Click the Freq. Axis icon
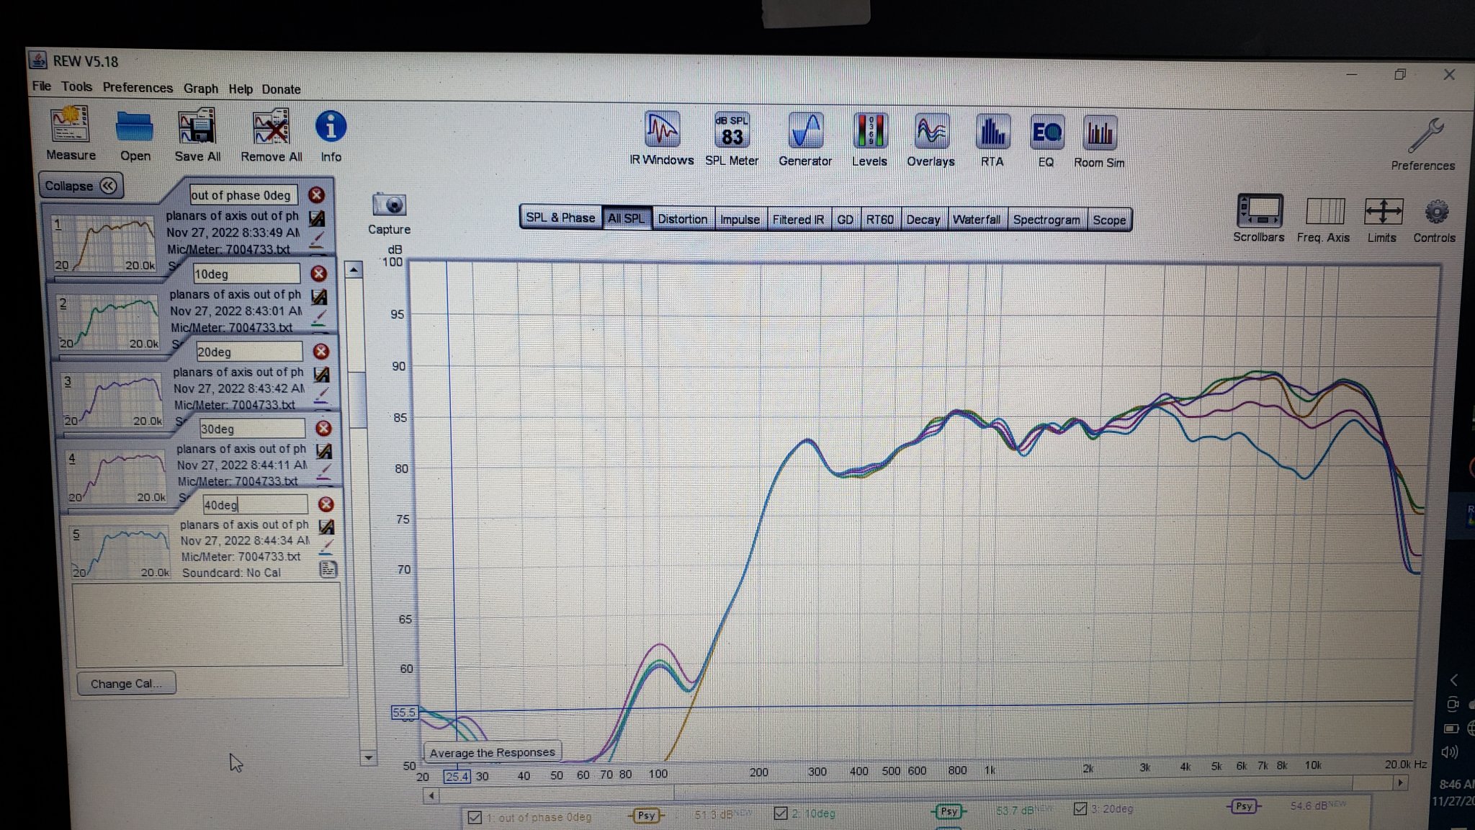 [1325, 212]
